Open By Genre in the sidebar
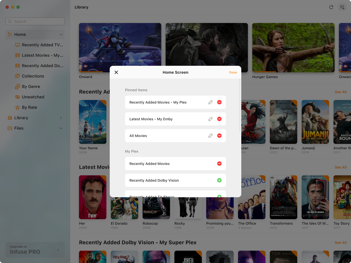The height and width of the screenshot is (263, 351). click(x=35, y=87)
